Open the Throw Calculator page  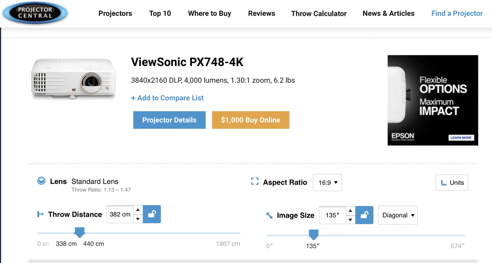click(319, 13)
